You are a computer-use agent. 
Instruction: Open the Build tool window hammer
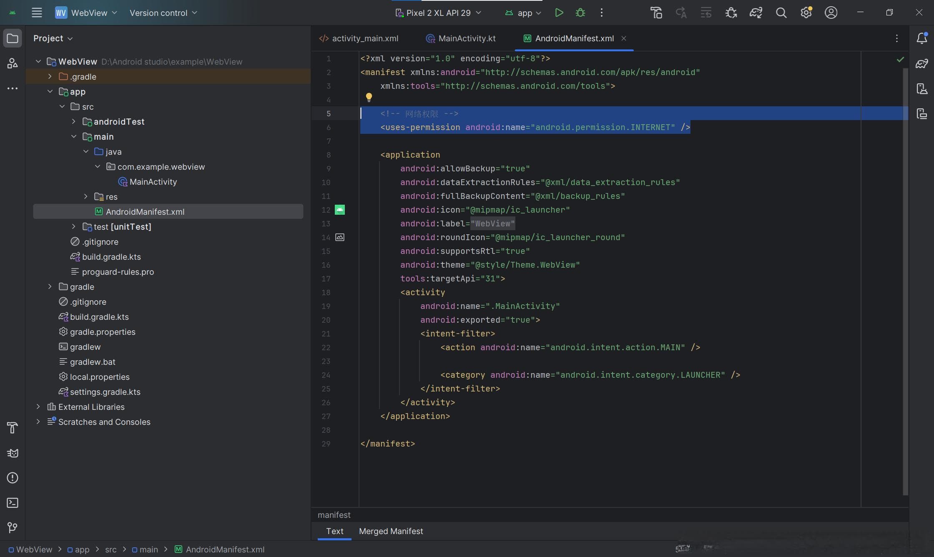pos(13,428)
